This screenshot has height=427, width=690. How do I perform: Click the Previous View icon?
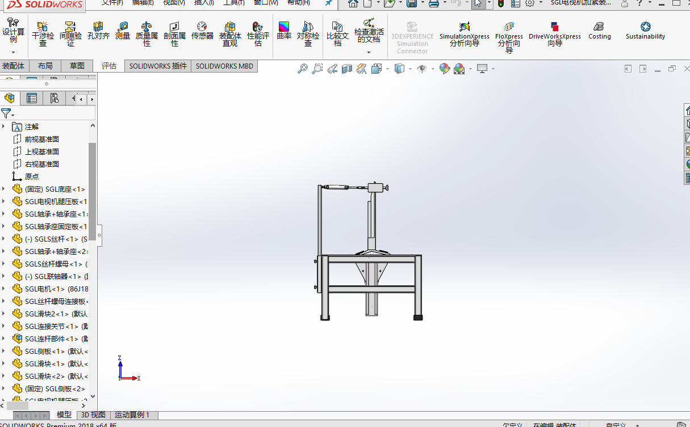332,69
